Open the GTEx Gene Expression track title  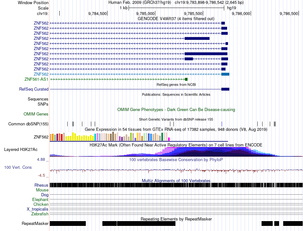point(176,129)
